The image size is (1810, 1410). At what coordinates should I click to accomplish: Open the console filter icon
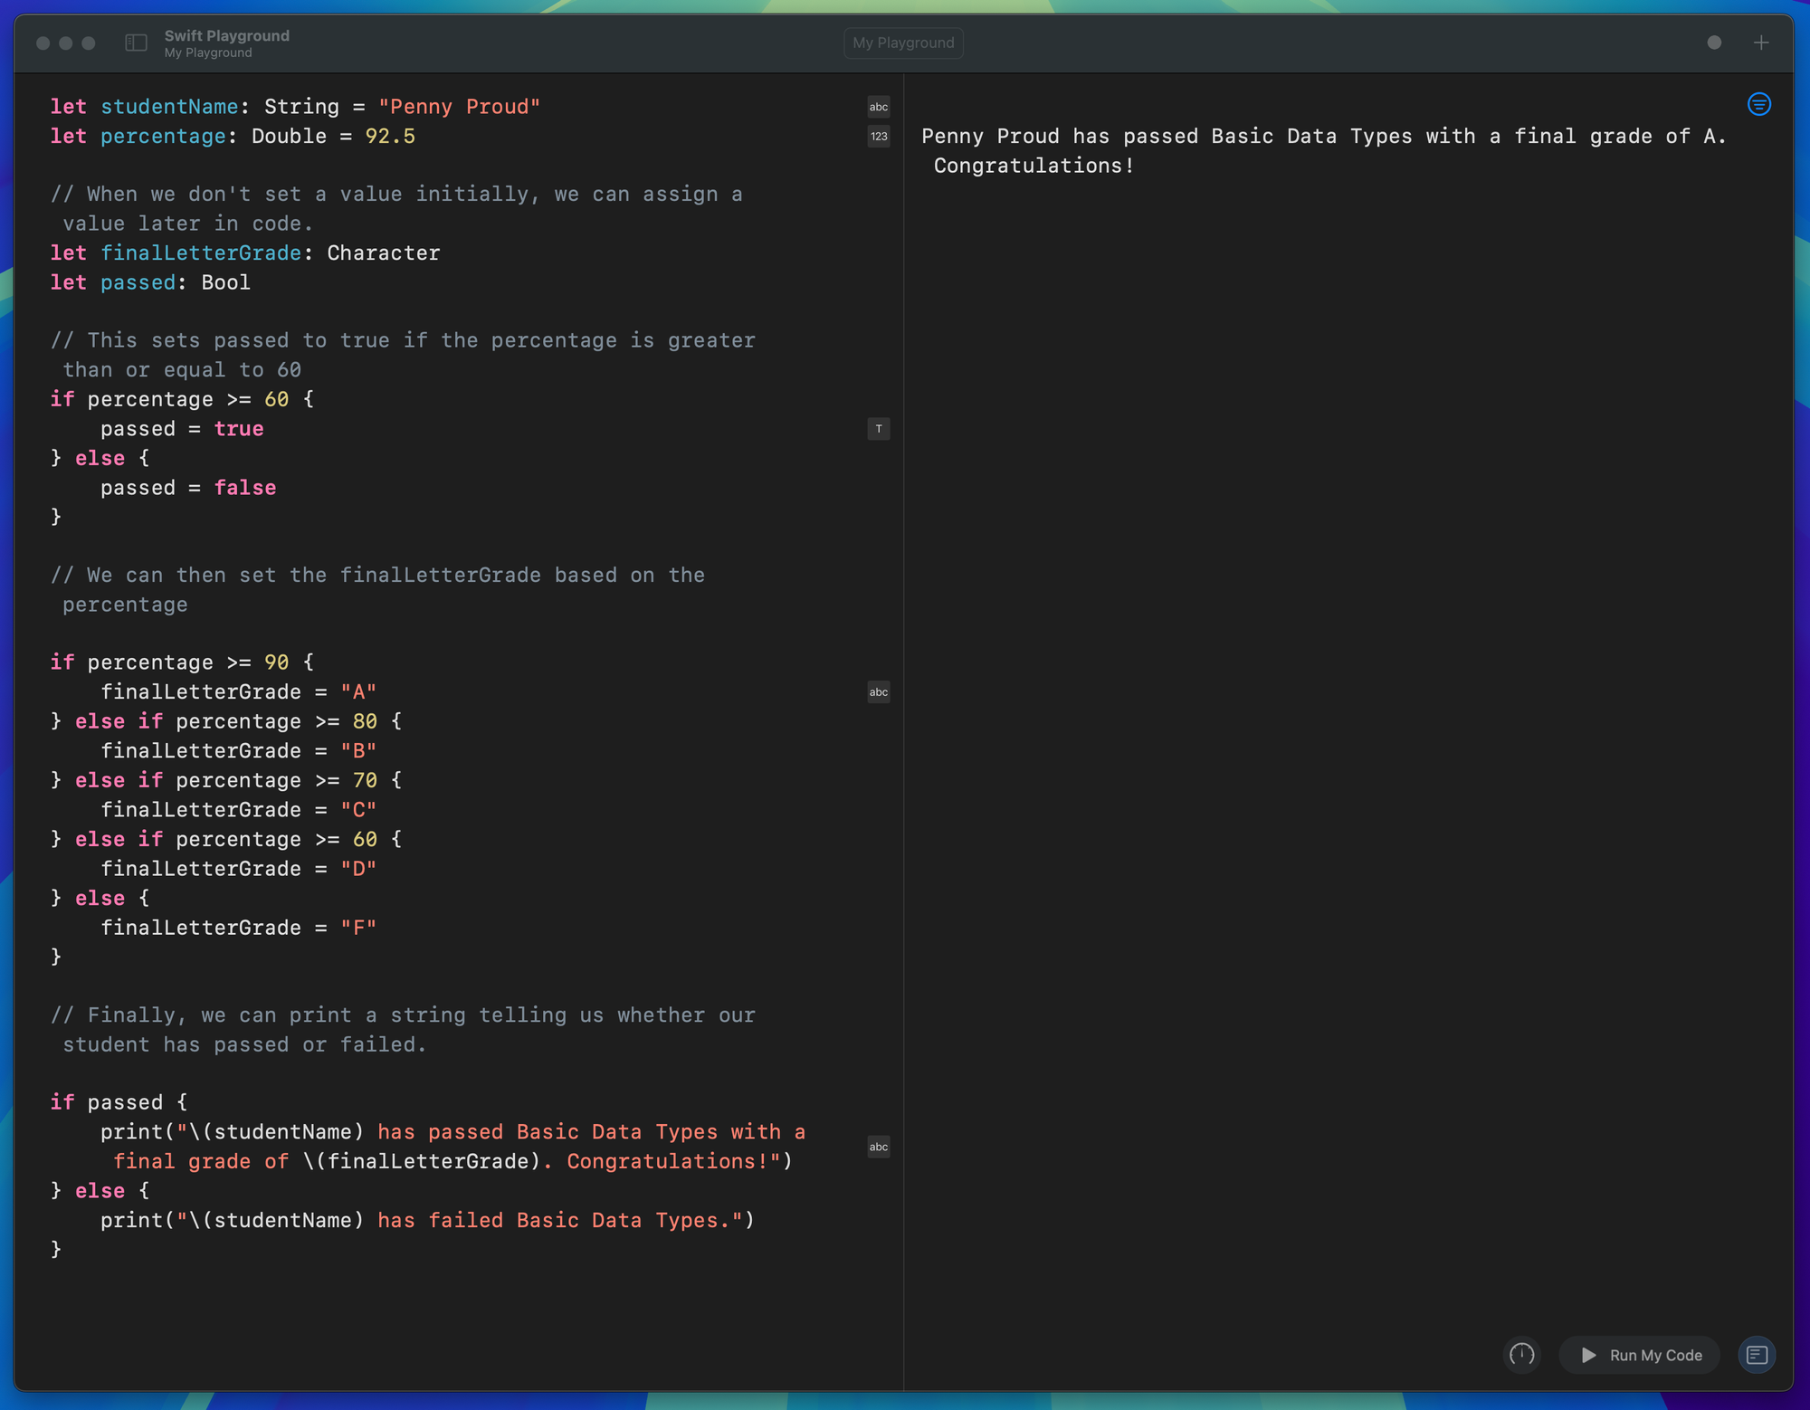click(x=1758, y=105)
